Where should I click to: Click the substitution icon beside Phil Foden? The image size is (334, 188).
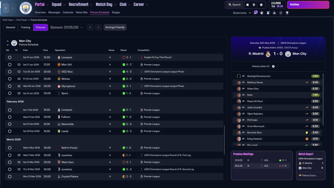pos(307,120)
